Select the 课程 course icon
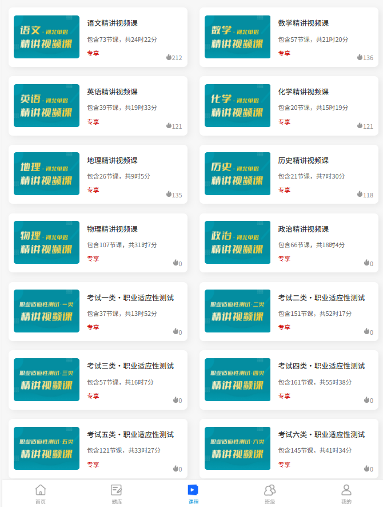Viewport: 383px width, 507px height. tap(193, 490)
